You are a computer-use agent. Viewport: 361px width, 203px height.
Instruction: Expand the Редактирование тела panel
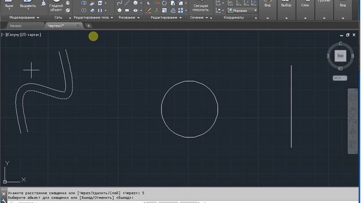tap(93, 17)
